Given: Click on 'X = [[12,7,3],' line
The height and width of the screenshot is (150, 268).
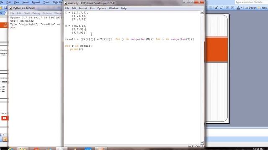Looking at the screenshot, I should pyautogui.click(x=77, y=12).
